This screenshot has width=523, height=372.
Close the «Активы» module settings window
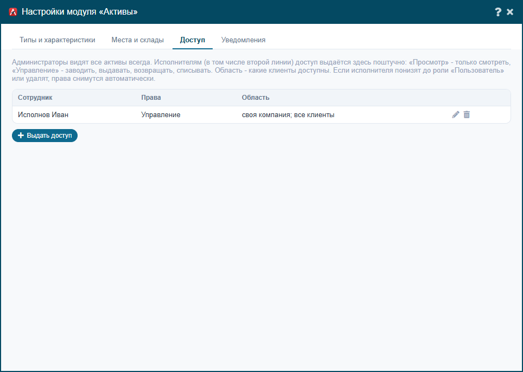[510, 12]
